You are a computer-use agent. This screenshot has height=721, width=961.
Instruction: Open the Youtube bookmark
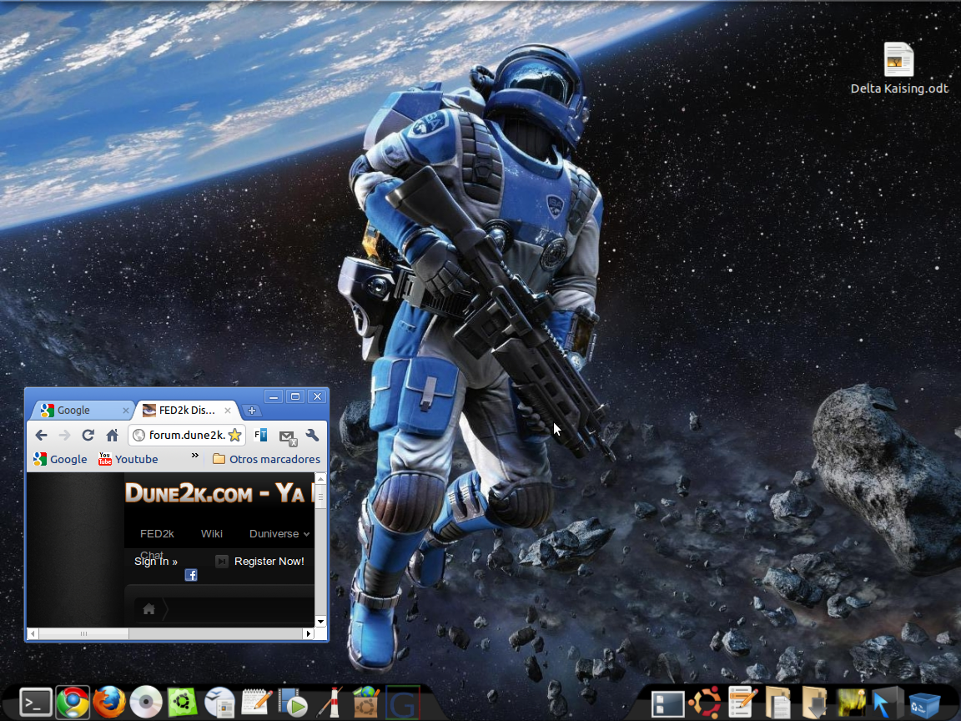point(128,459)
